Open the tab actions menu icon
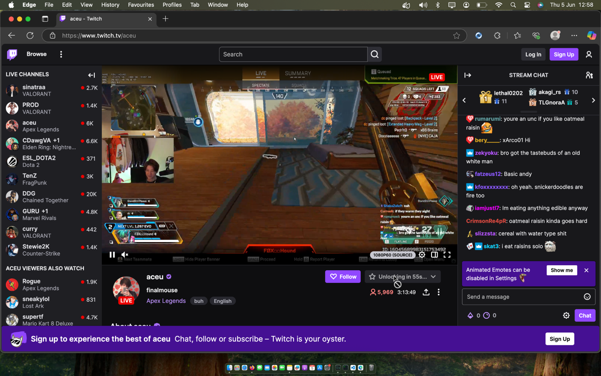This screenshot has height=376, width=601. (45, 19)
